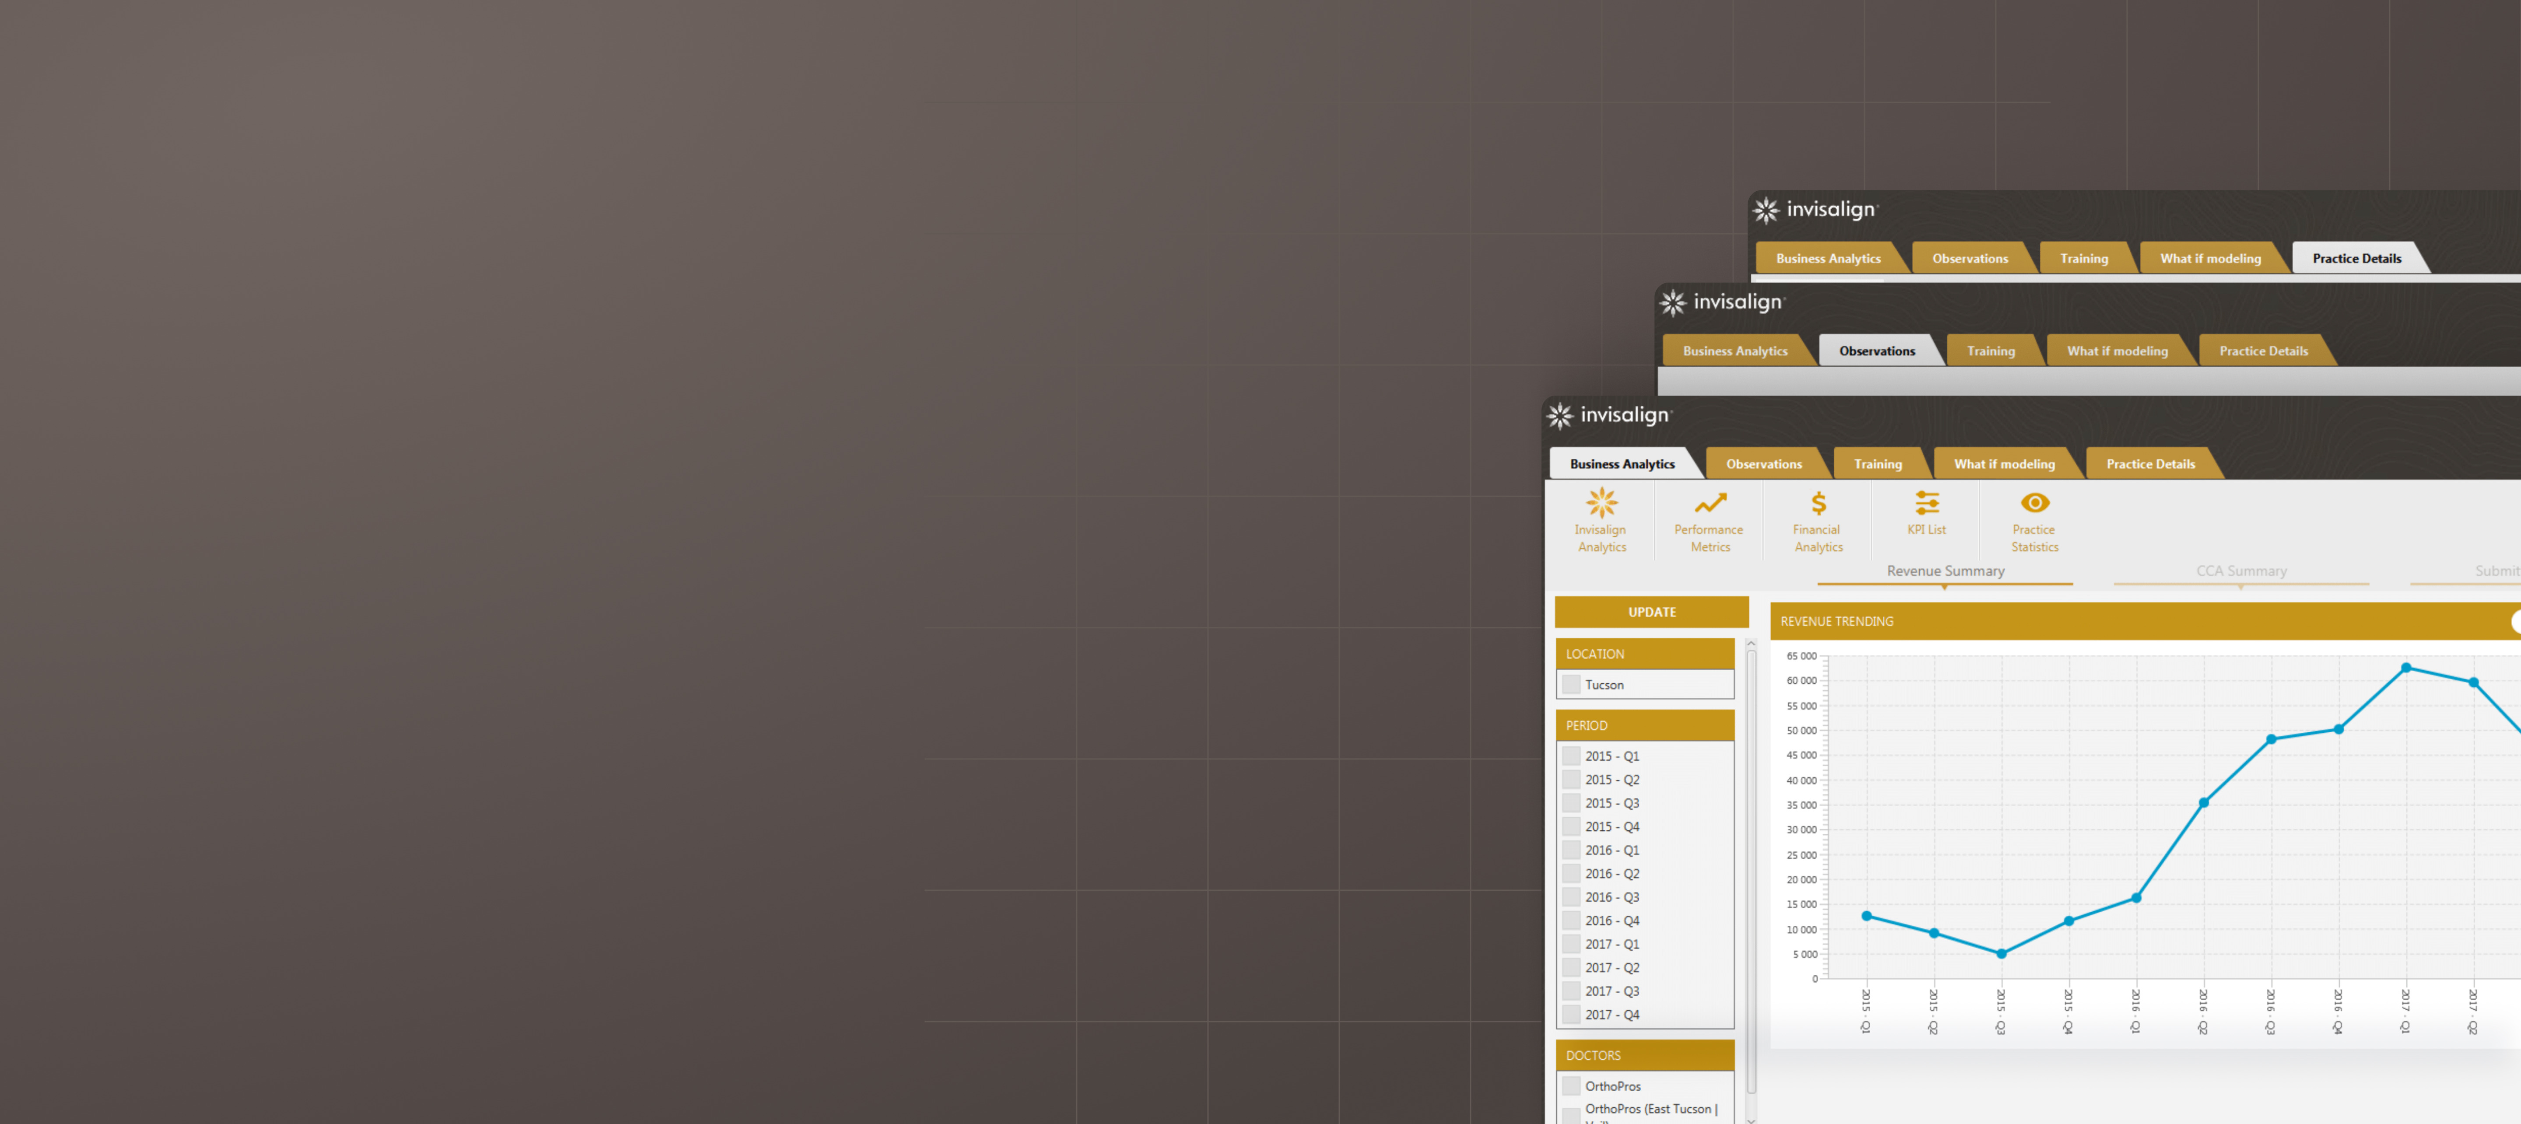Click the 2017 - Q1 peak data point
Screen dimensions: 2521x1124
[x=2405, y=668]
